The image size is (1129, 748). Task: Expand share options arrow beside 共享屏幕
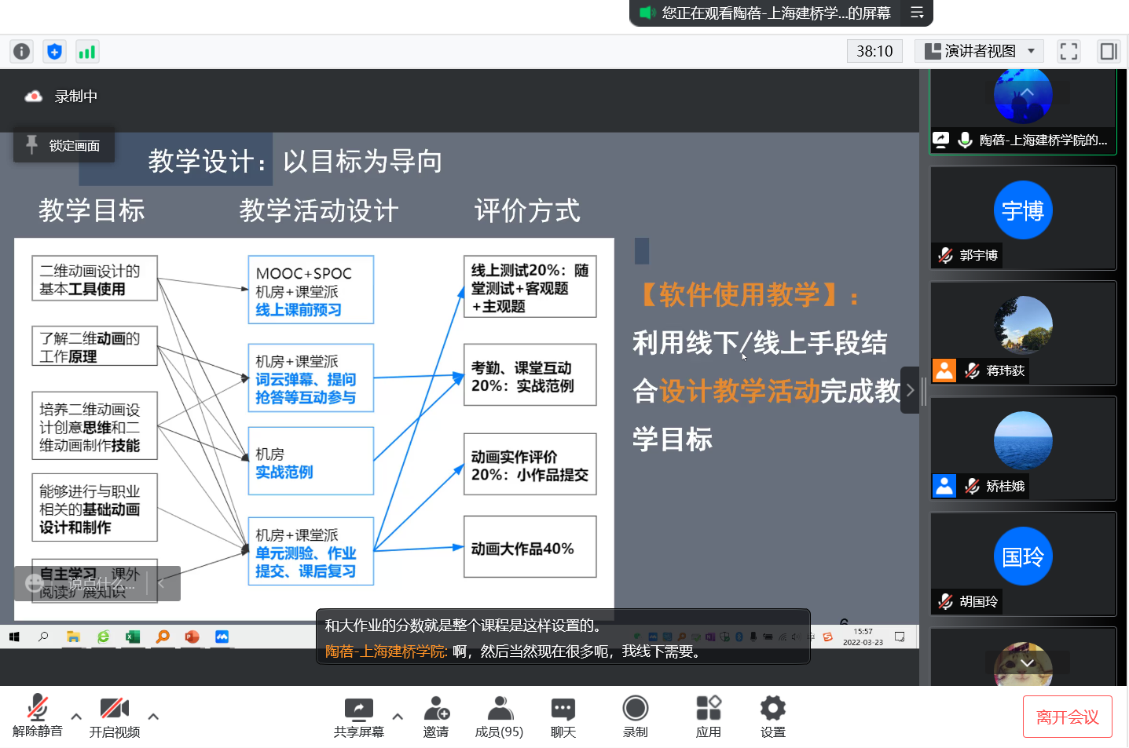tap(398, 716)
